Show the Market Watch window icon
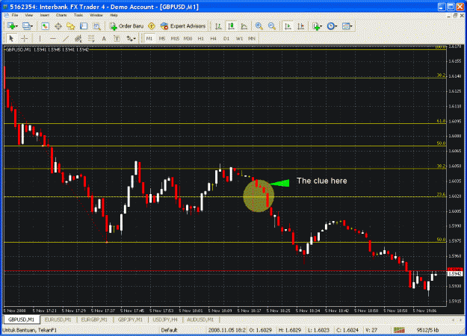Viewport: 467px width, 336px height. point(45,26)
